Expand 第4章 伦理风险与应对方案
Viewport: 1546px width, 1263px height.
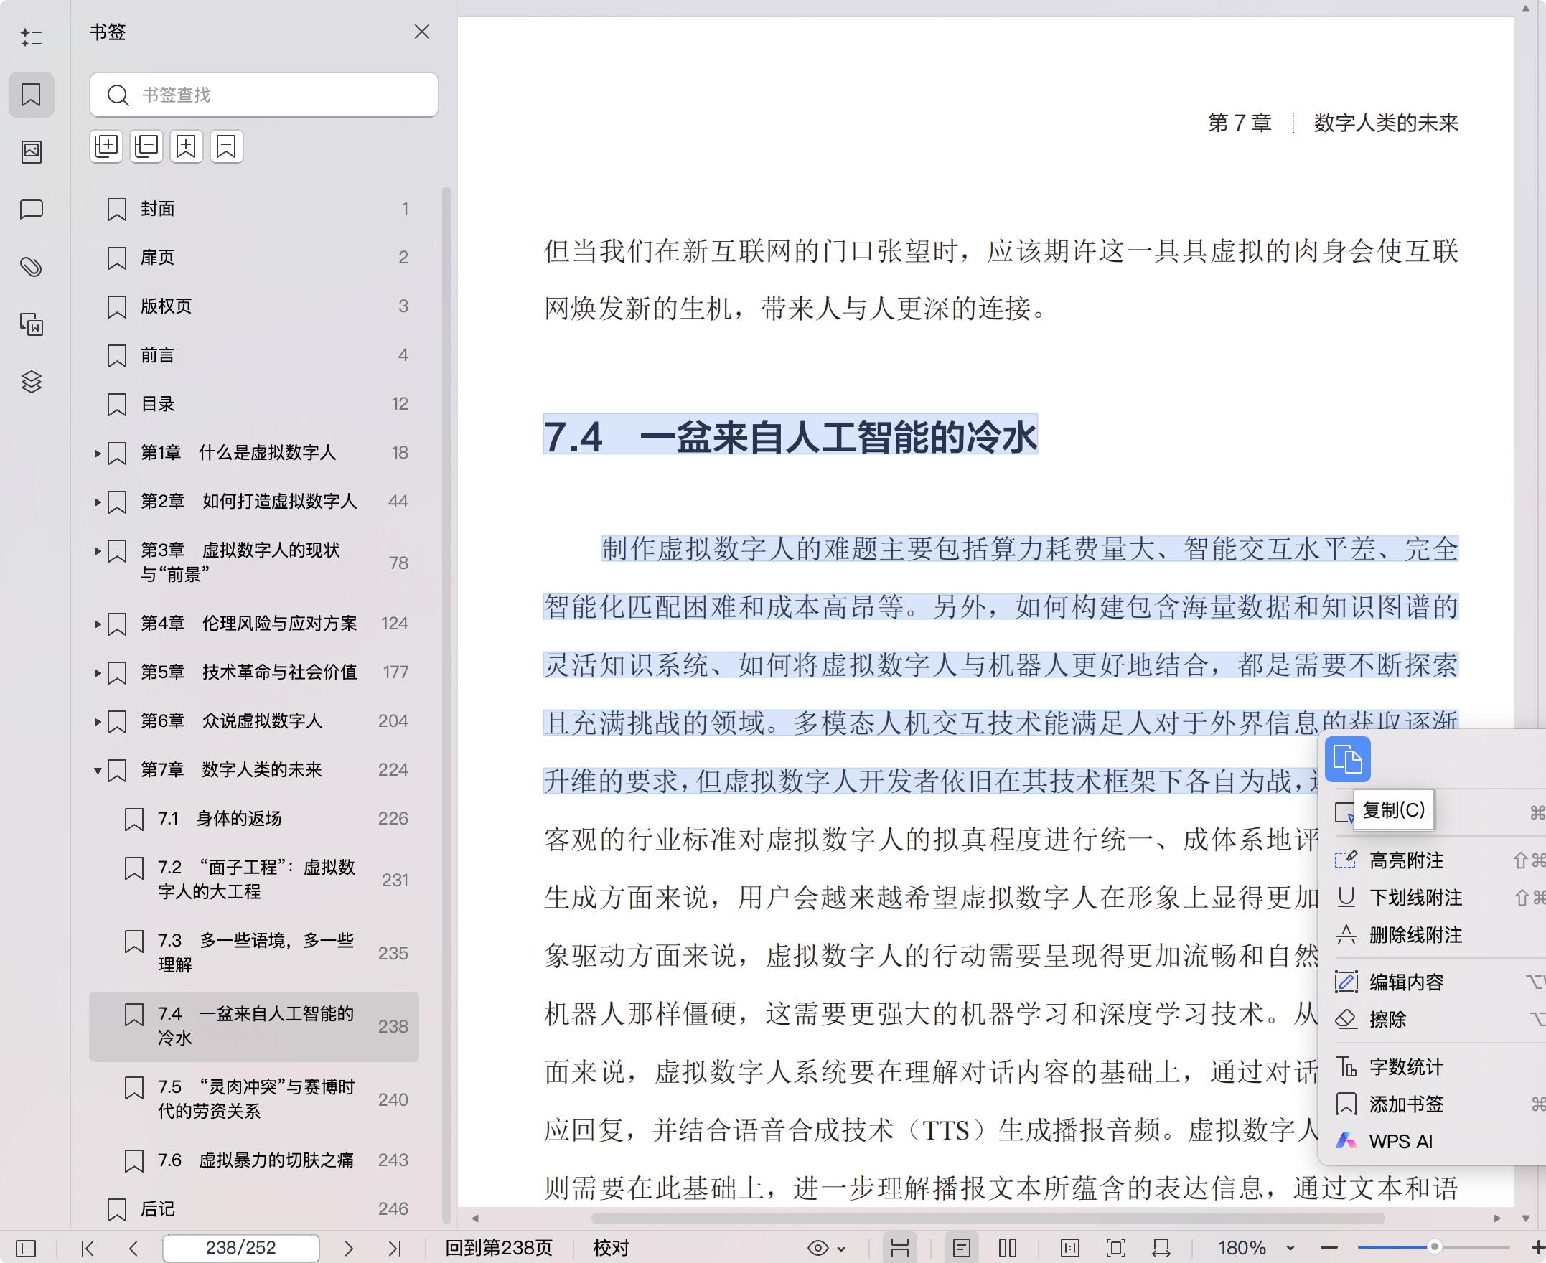point(98,624)
